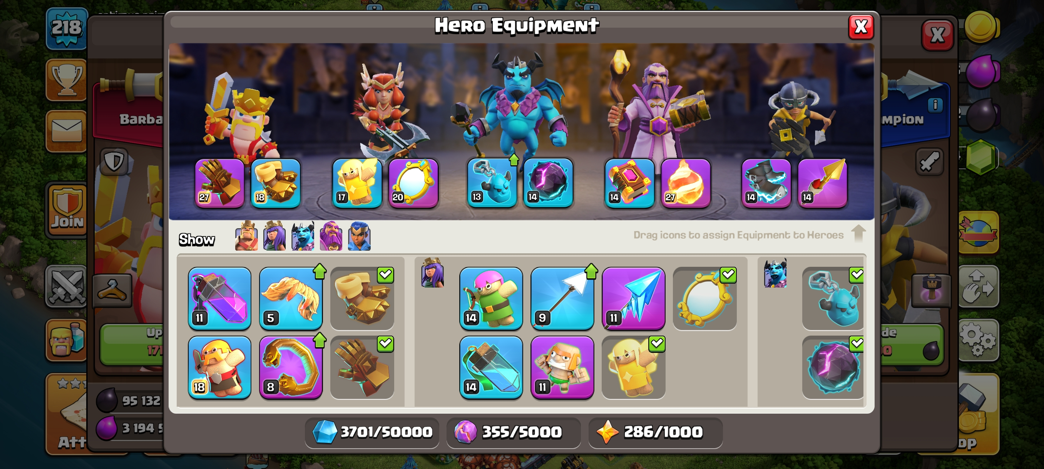This screenshot has height=469, width=1044.
Task: Filter equipment by Grand Warden portrait
Action: pos(331,236)
